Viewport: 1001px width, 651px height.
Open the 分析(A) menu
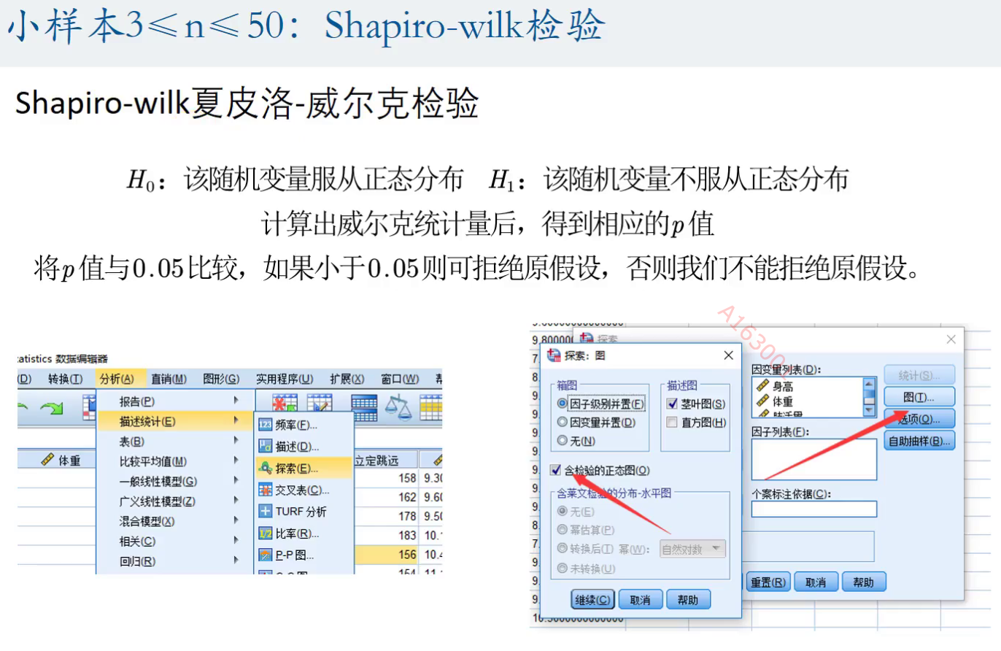(x=117, y=379)
